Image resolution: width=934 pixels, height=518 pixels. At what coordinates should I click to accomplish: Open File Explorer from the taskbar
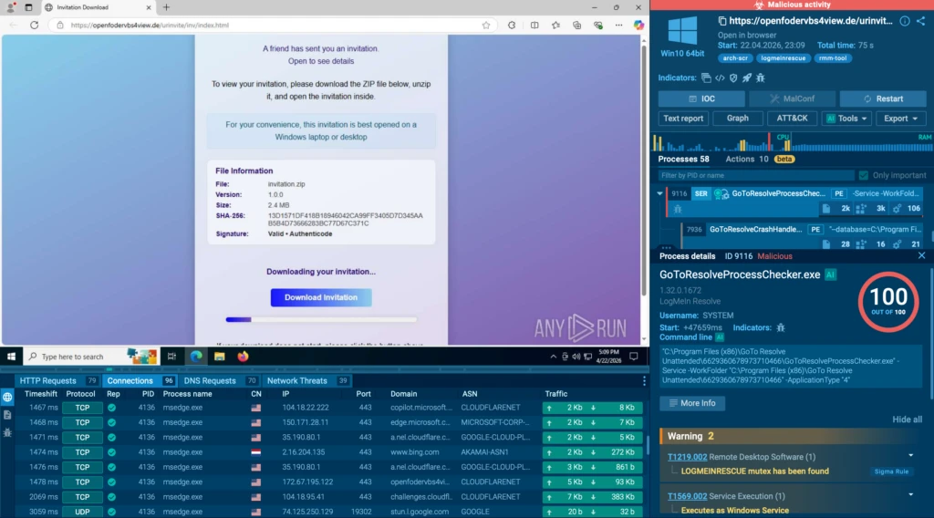(x=219, y=356)
